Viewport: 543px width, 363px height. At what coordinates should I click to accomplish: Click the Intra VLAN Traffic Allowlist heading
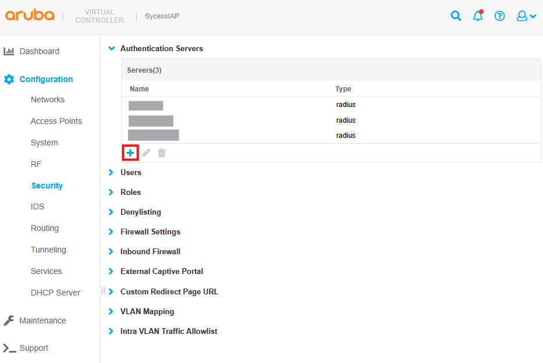click(169, 331)
